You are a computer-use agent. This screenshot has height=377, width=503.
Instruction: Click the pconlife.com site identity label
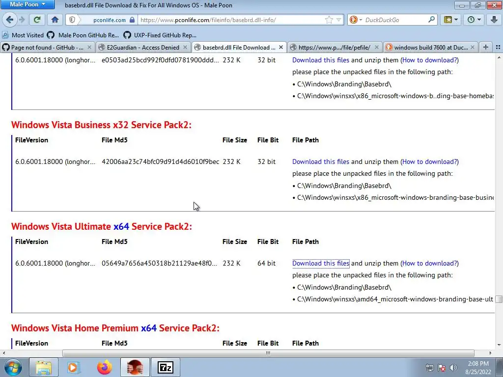110,20
